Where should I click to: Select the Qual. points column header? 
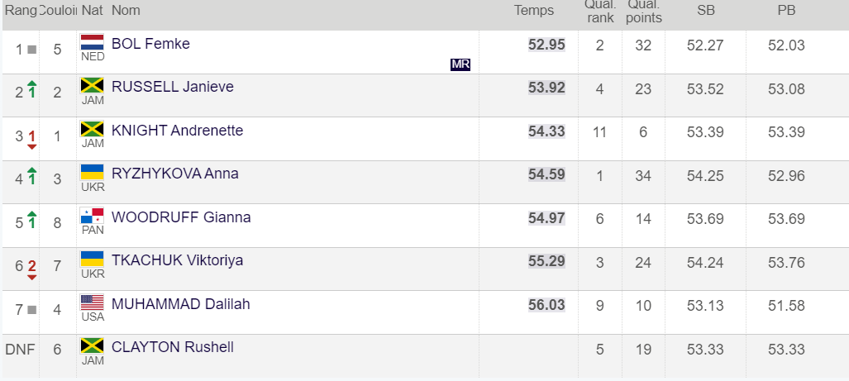pyautogui.click(x=643, y=11)
